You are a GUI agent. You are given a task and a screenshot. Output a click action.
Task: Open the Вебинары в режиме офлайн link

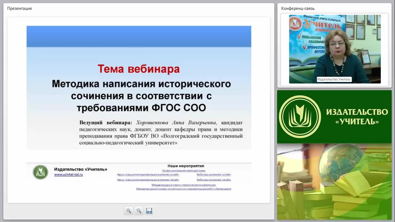click(x=214, y=179)
